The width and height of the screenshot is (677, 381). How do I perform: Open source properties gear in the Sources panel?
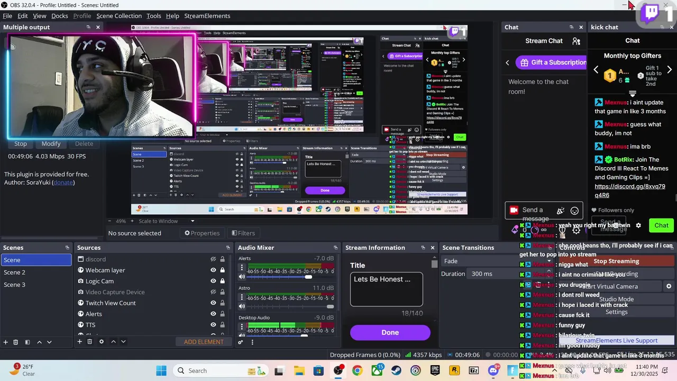point(102,342)
